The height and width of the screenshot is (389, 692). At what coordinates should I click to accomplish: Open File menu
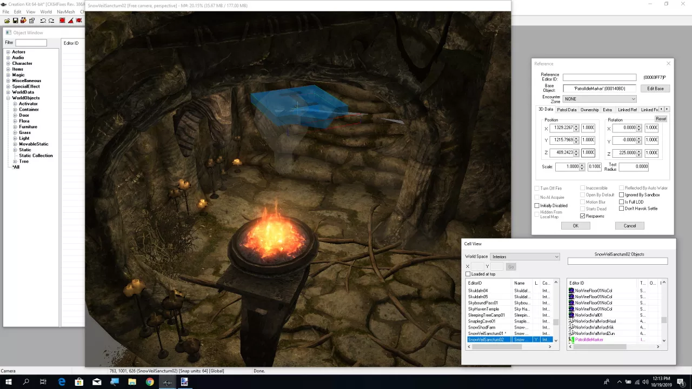click(x=5, y=12)
